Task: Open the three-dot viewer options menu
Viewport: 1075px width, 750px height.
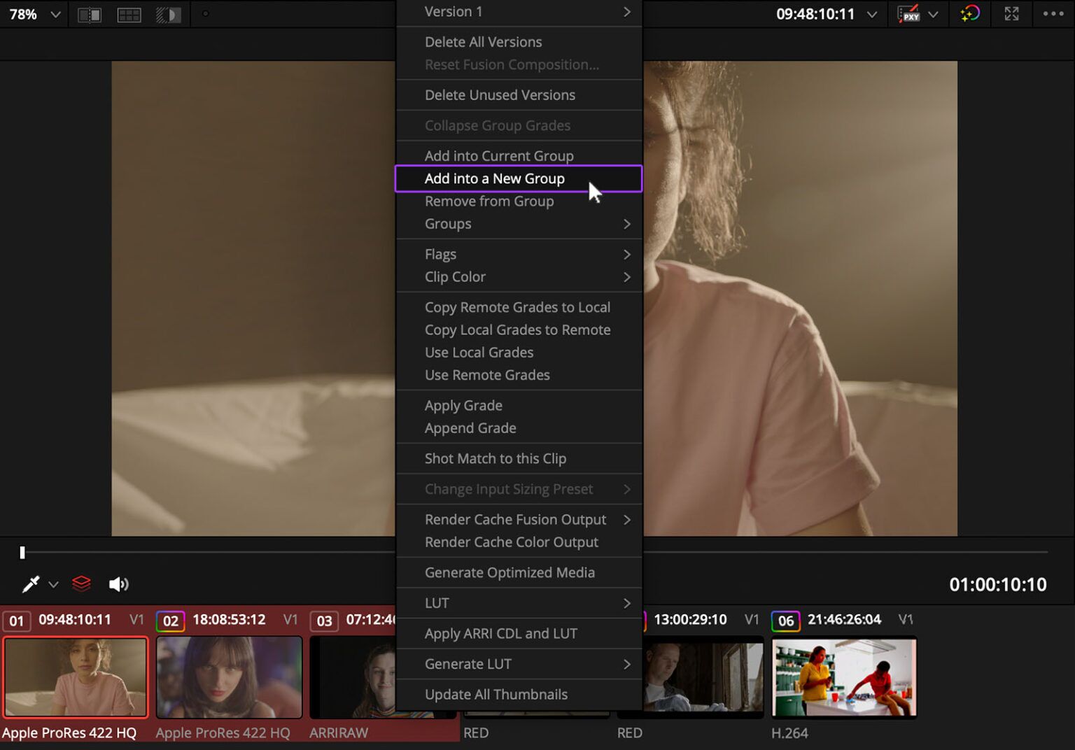Action: pyautogui.click(x=1053, y=14)
